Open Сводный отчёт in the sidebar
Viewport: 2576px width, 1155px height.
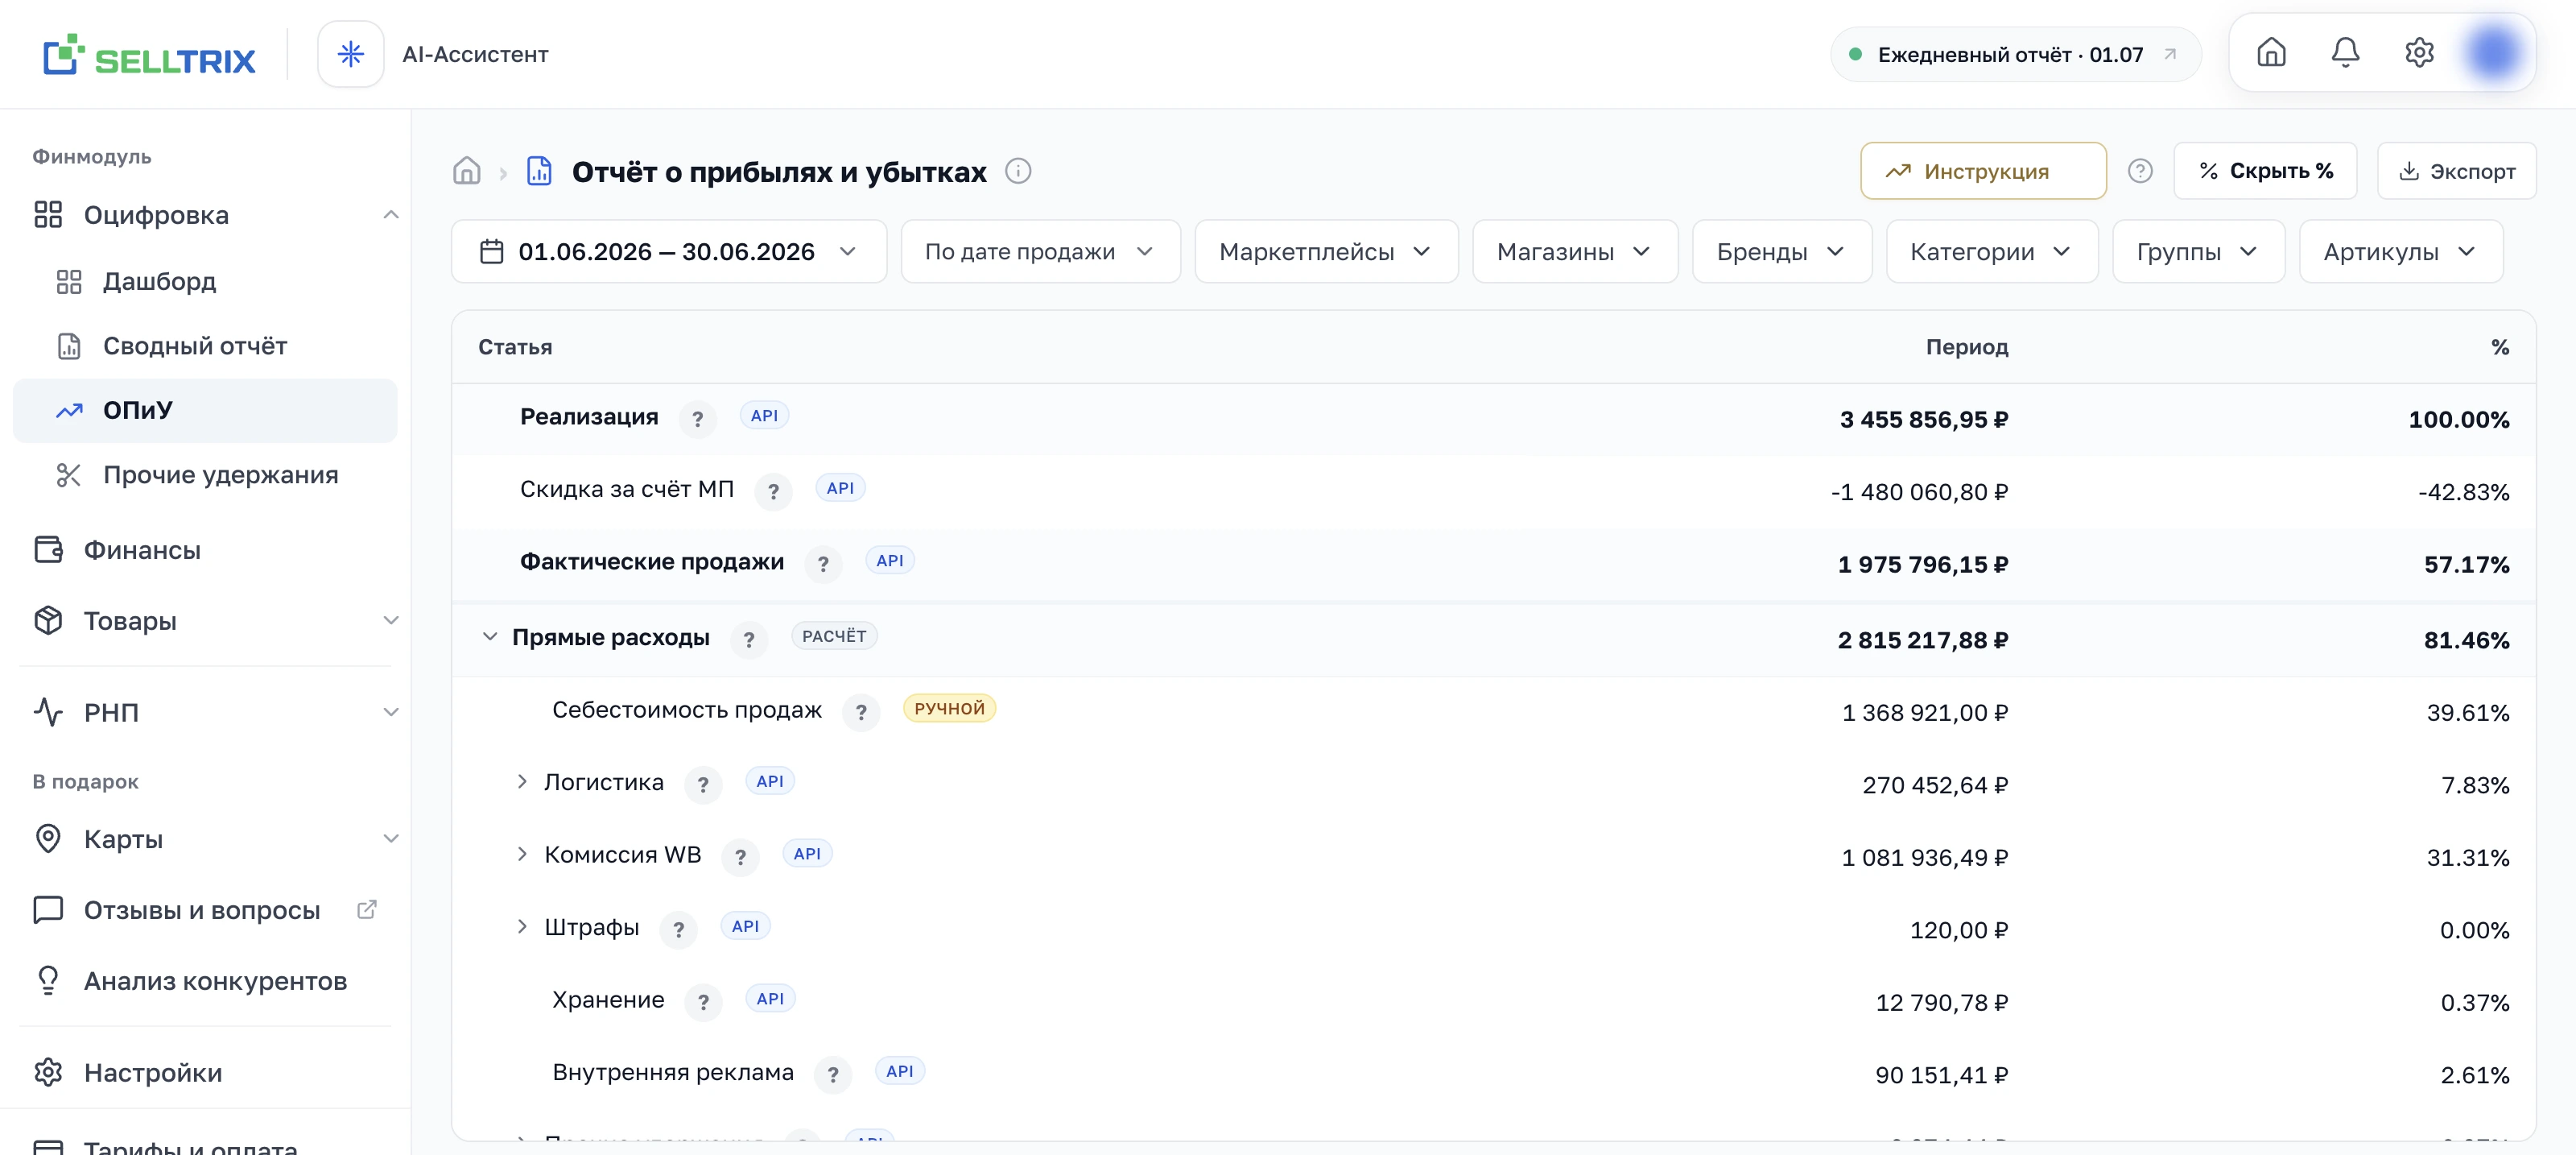pyautogui.click(x=205, y=346)
